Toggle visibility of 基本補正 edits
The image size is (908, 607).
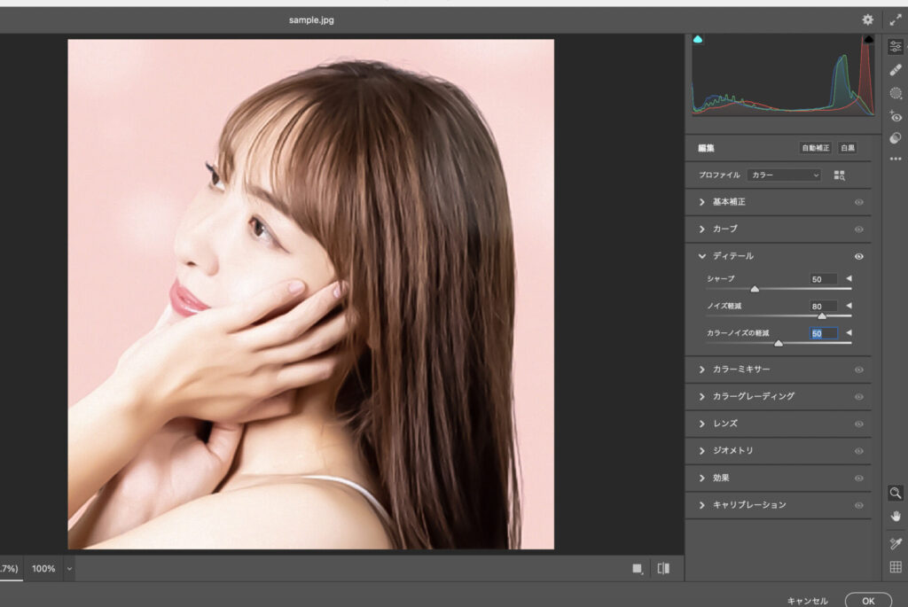point(858,202)
